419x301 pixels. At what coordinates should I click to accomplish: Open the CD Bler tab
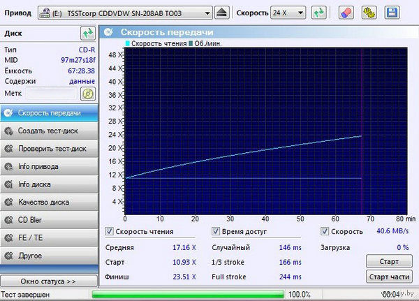(x=49, y=220)
